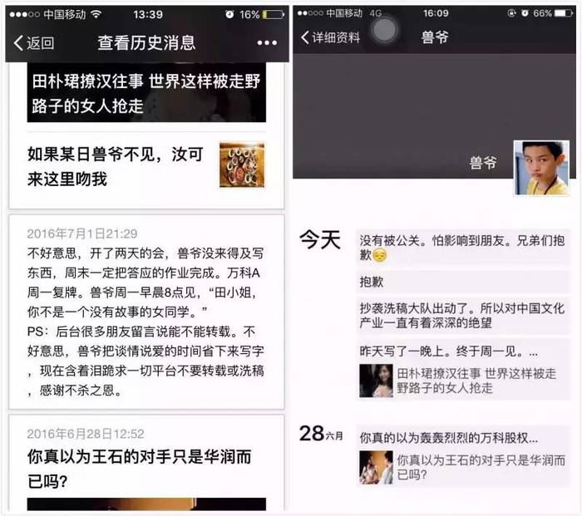The image size is (582, 516).
Task: Tap the 兽爷 title in the navigation bar
Action: (435, 37)
